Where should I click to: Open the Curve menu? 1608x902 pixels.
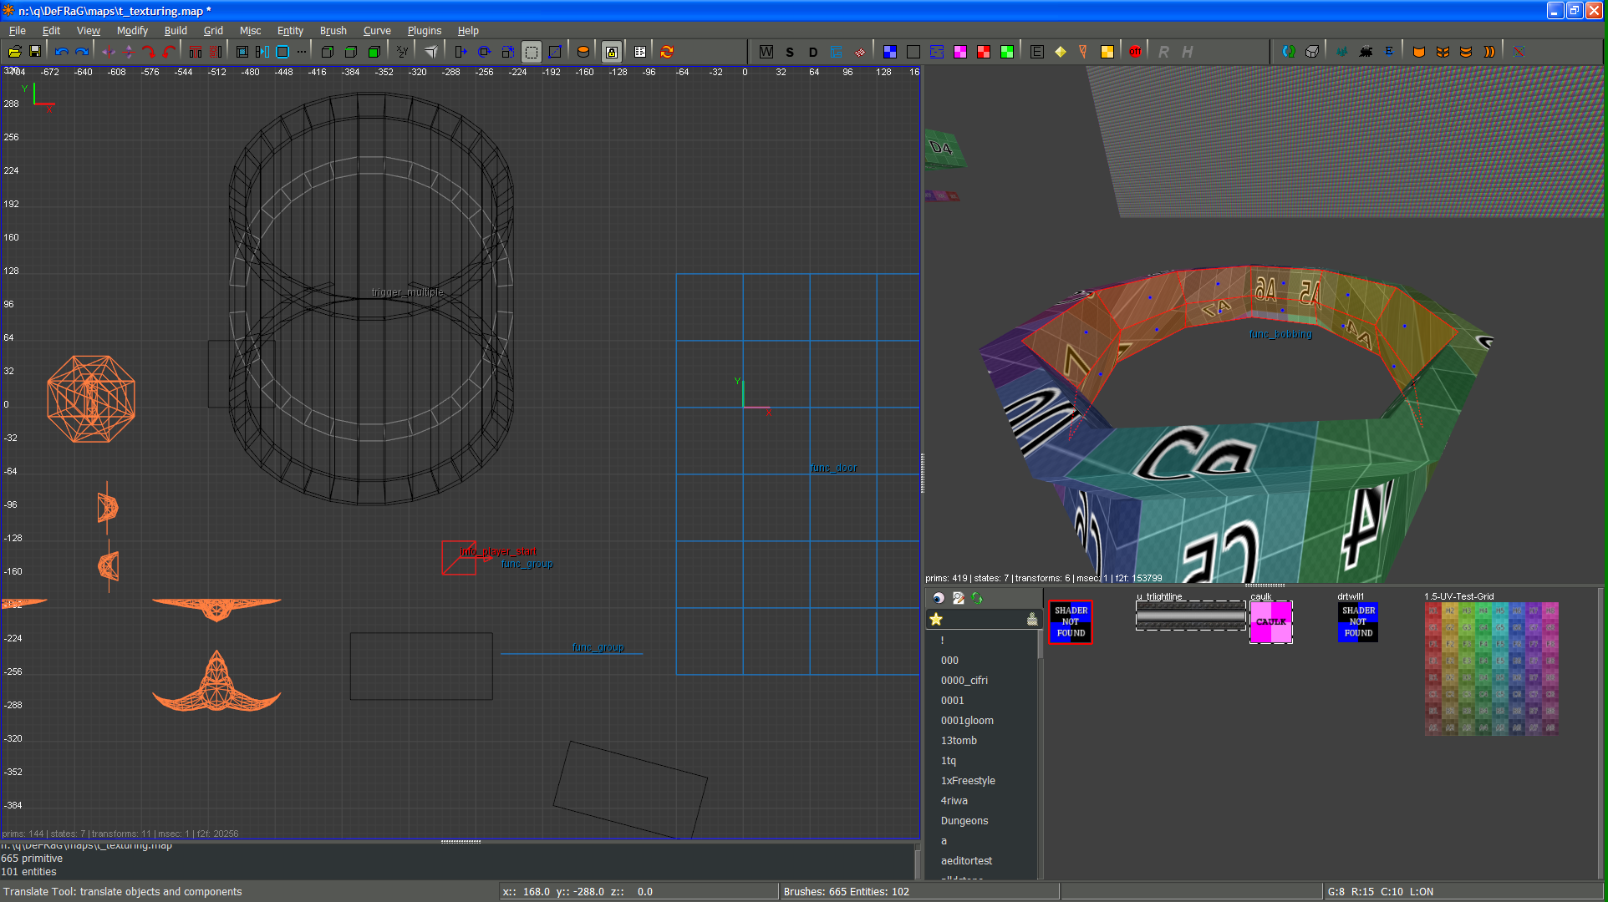coord(376,31)
